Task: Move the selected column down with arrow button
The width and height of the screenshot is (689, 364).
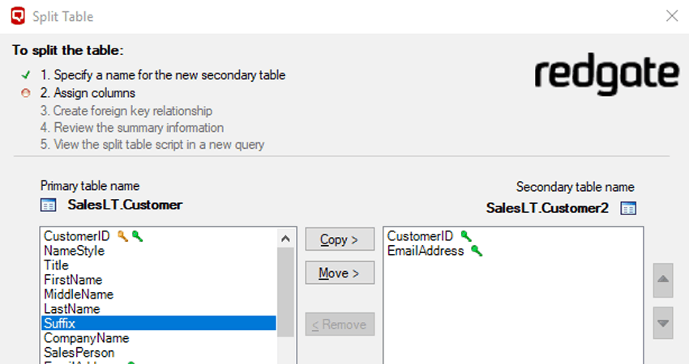Action: (x=663, y=324)
